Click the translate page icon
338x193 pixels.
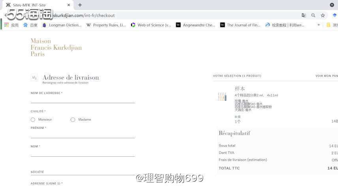tap(304, 15)
